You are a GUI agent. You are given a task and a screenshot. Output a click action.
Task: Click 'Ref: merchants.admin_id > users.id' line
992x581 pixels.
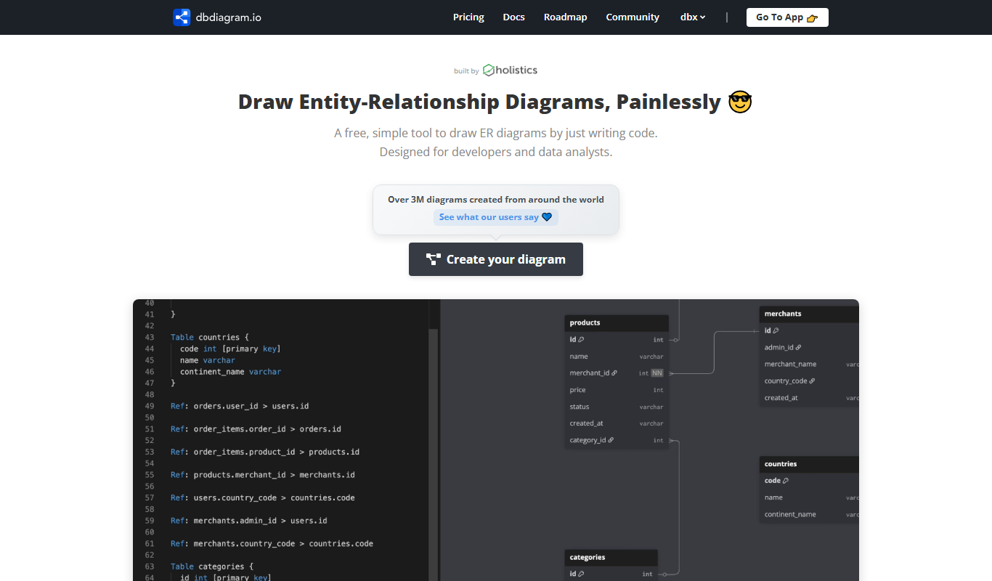point(249,521)
